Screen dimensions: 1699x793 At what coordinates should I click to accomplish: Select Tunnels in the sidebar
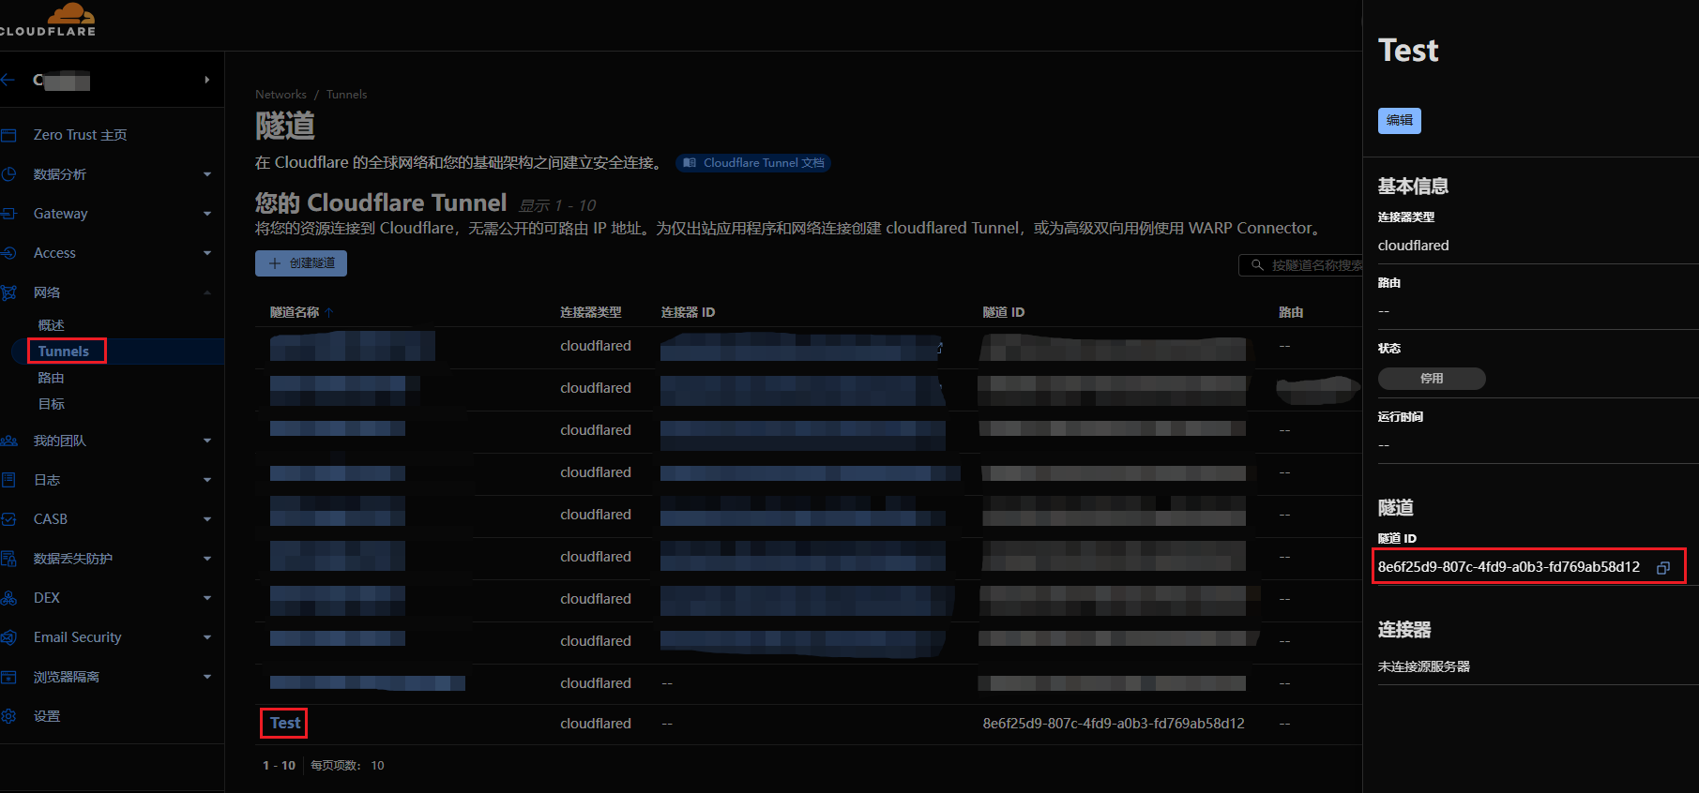pyautogui.click(x=64, y=352)
